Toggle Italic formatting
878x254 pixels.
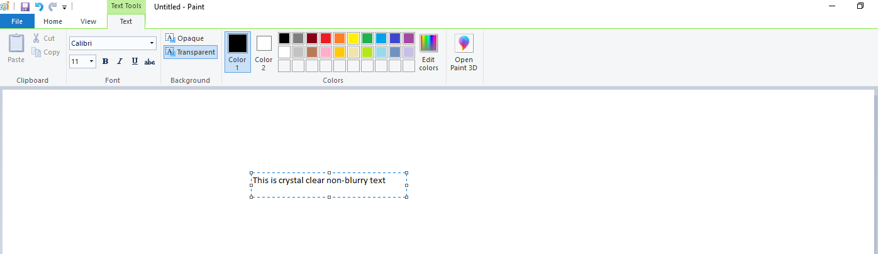pos(119,61)
